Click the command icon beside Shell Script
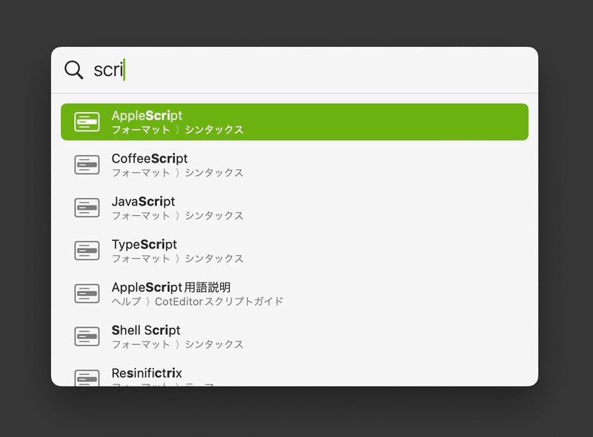 coord(87,336)
